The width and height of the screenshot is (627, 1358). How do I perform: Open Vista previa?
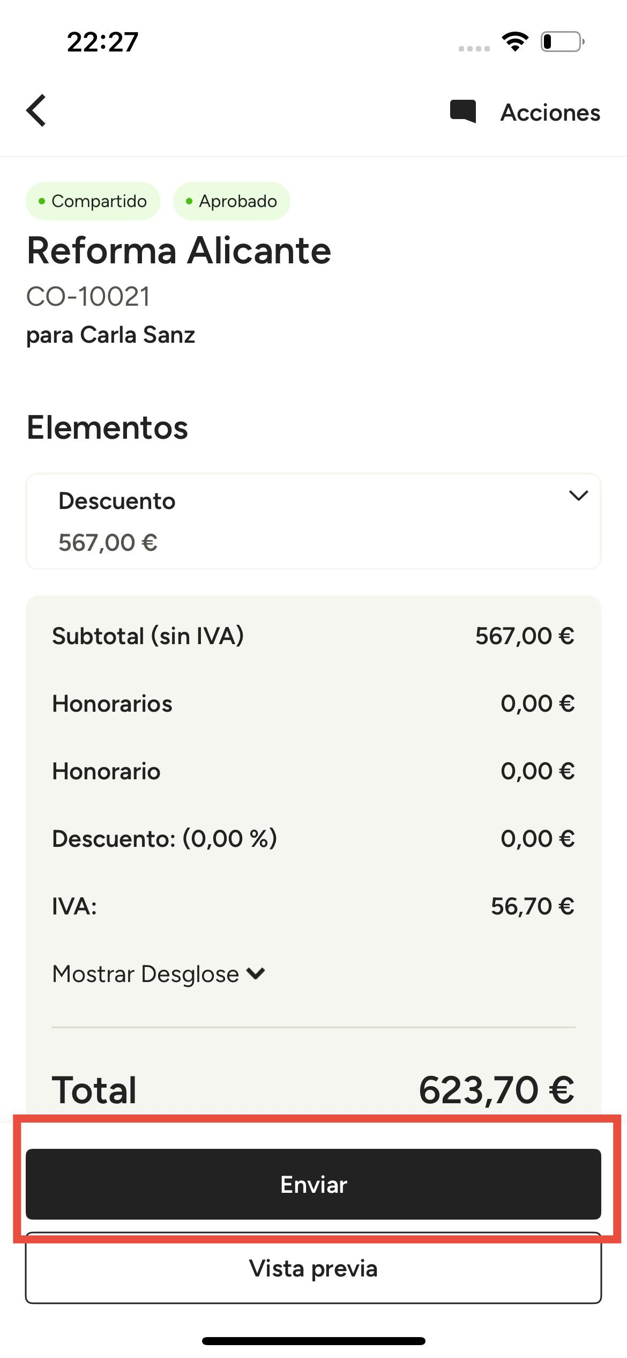313,1269
